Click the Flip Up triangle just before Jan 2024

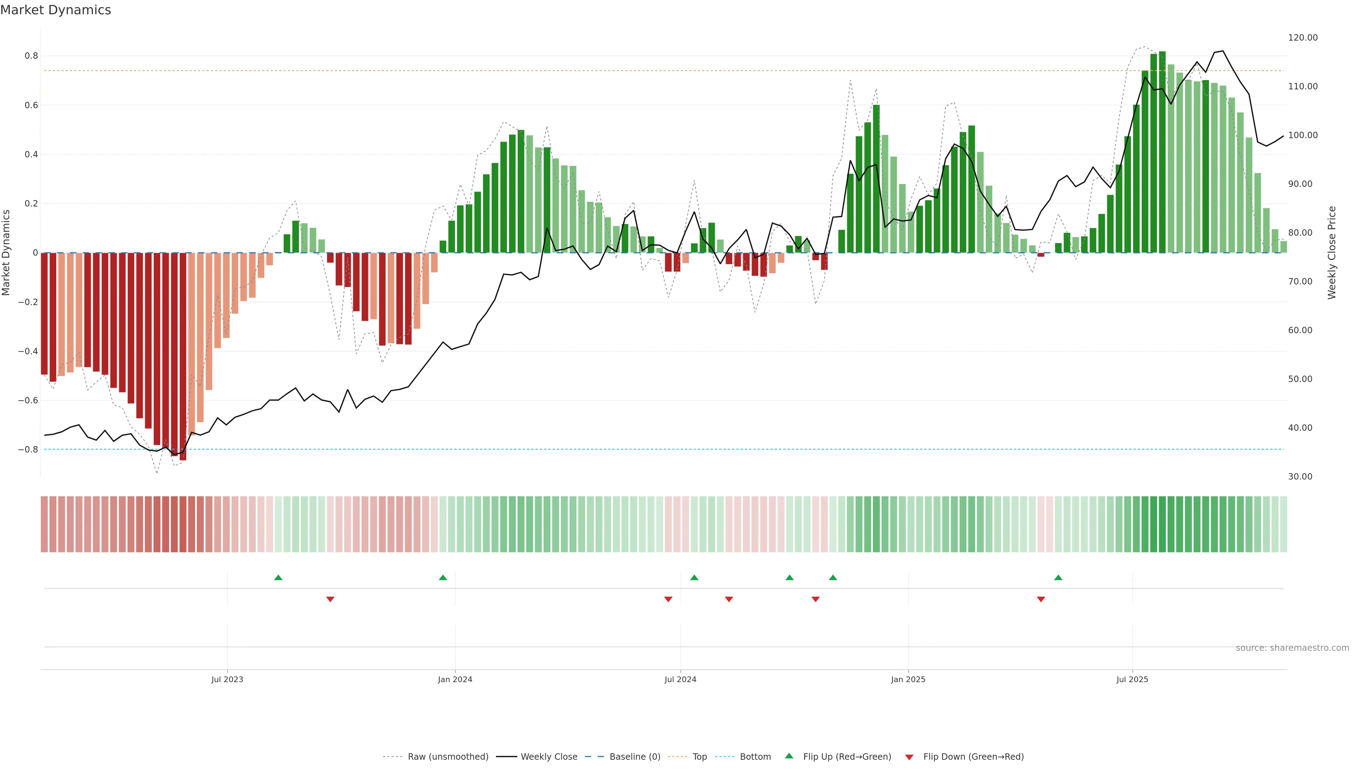point(443,577)
